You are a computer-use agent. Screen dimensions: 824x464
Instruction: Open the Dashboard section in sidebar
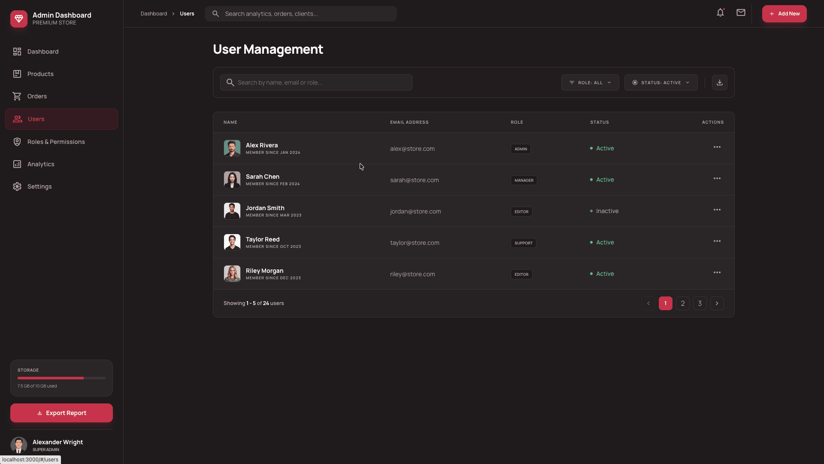pos(42,52)
